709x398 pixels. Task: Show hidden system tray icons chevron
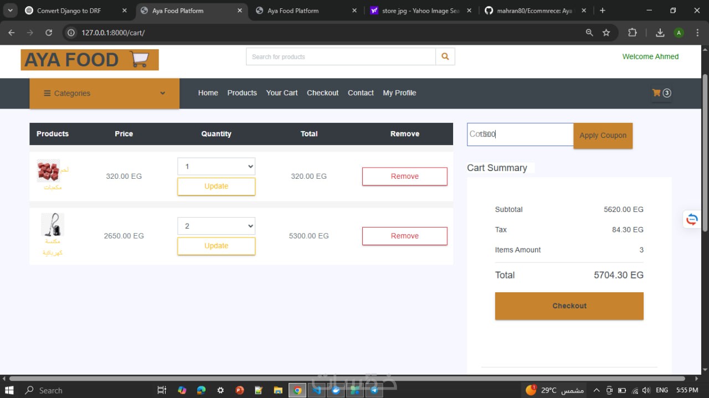click(x=597, y=390)
